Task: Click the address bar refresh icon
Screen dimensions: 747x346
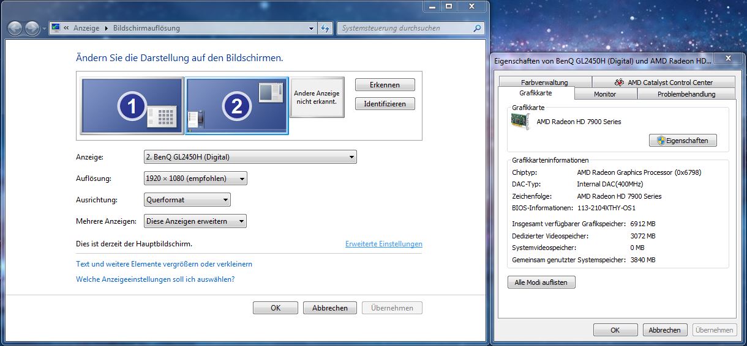Action: click(x=325, y=28)
